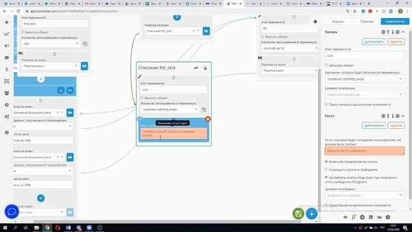Toggle Сокращать ссылки в сообщении checkbox
The width and height of the screenshot is (412, 232).
(326, 169)
